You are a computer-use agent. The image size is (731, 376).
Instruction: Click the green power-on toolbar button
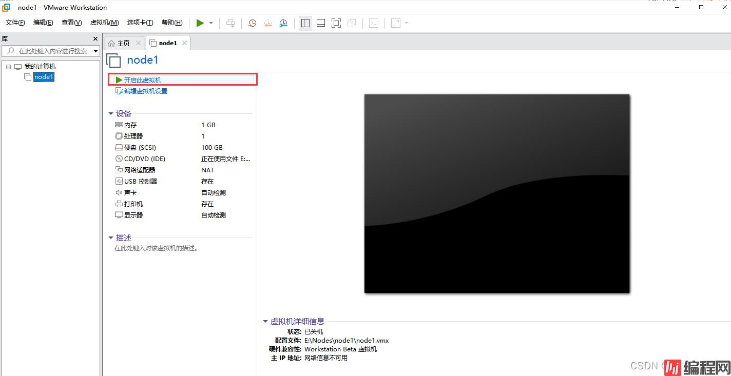(x=200, y=23)
